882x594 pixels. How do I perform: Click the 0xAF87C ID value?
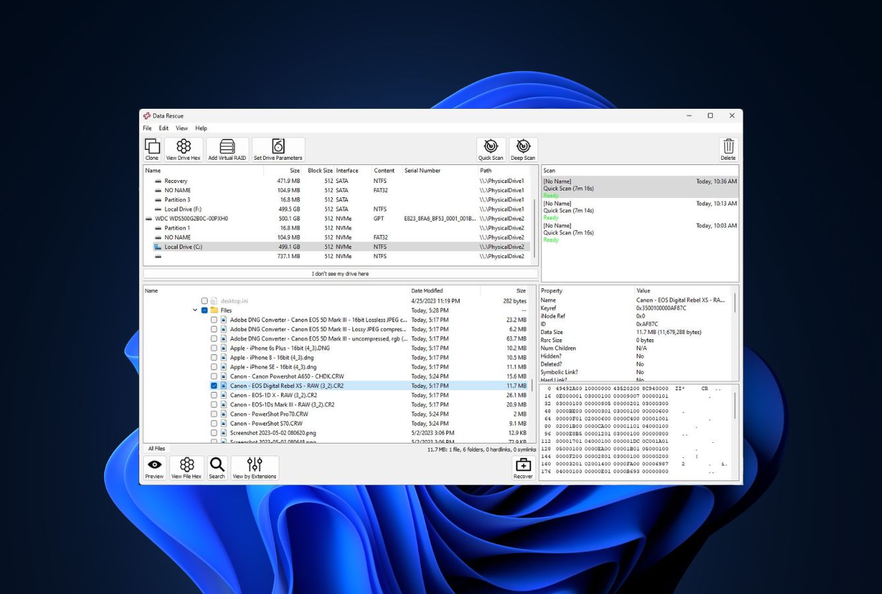pos(647,324)
